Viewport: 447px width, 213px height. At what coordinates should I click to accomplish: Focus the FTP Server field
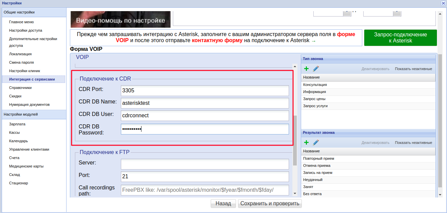coord(205,164)
